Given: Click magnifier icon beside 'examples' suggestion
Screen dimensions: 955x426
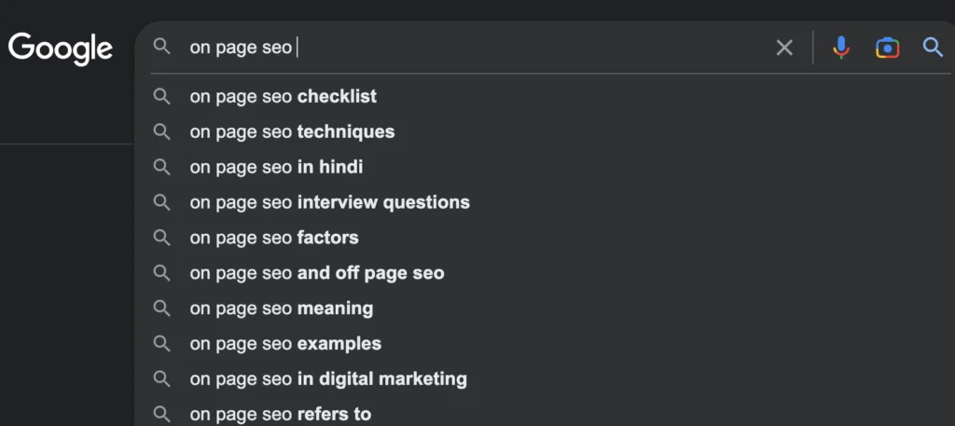Looking at the screenshot, I should [162, 343].
